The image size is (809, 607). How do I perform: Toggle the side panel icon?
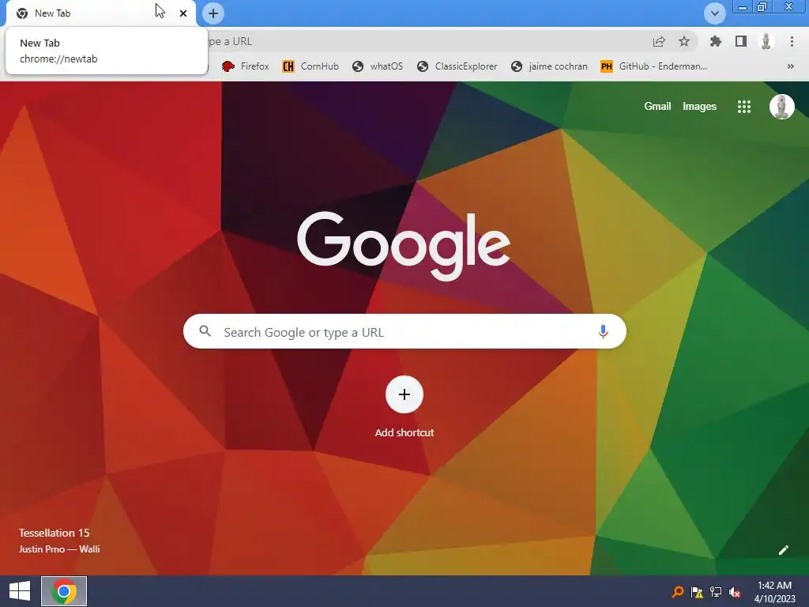(741, 41)
